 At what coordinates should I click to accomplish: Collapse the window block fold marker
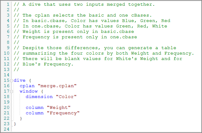click(x=11, y=91)
